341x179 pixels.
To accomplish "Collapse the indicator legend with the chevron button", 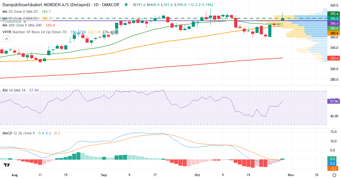I will (7, 39).
